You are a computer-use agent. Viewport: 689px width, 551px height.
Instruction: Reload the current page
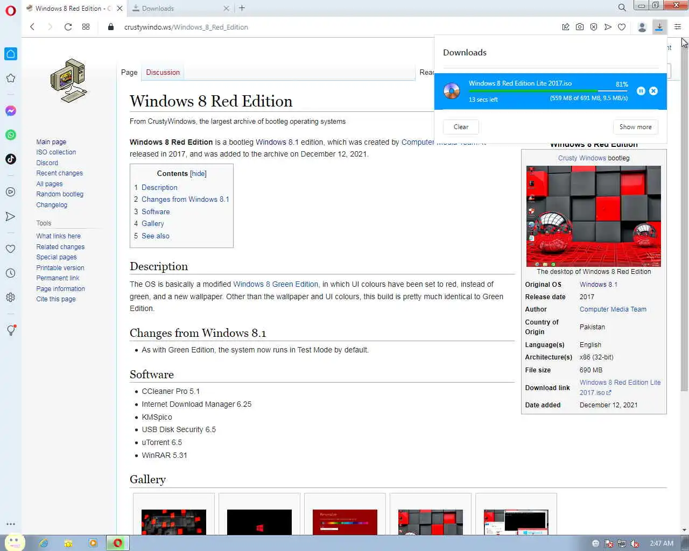coord(68,27)
